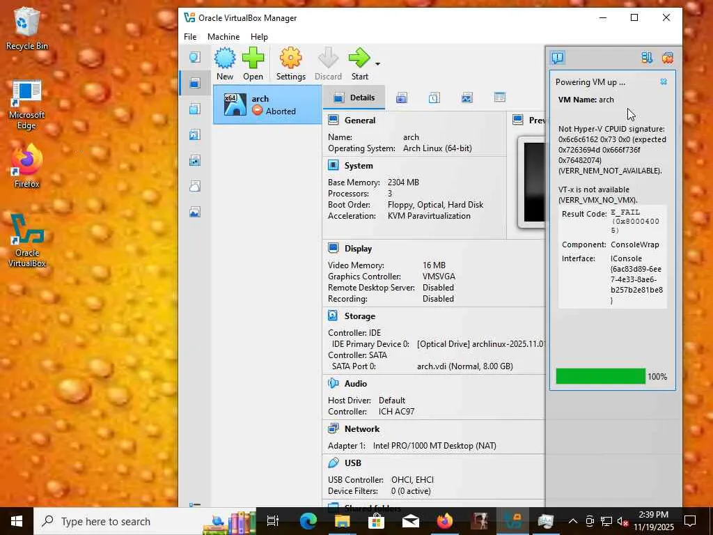Open Storage settings section header
The width and height of the screenshot is (713, 535).
(360, 316)
